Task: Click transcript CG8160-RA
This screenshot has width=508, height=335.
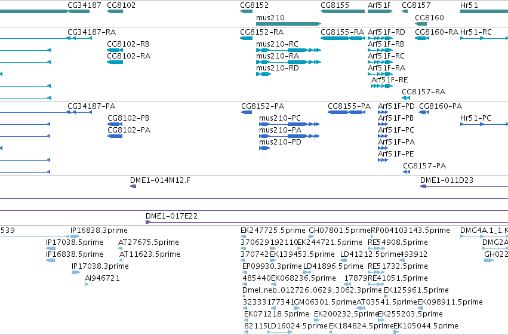Action: tap(437, 32)
